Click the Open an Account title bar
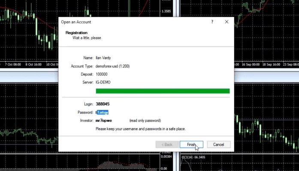 [x=129, y=22]
